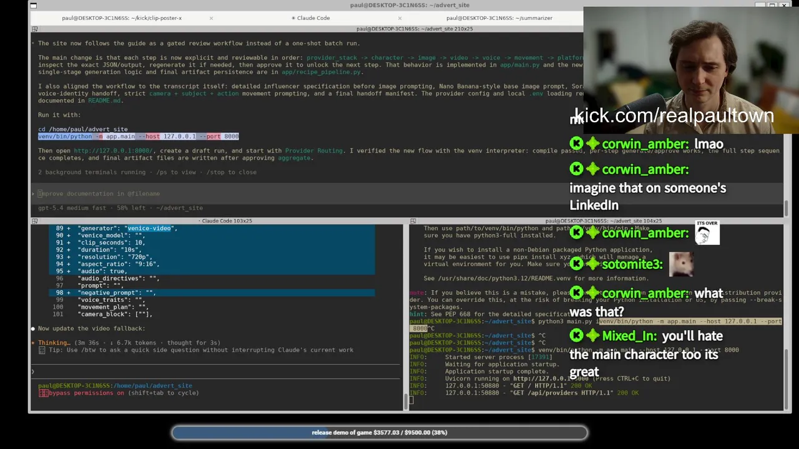This screenshot has width=799, height=449.
Task: Click the 'gpt-5.4 medium fast' status line
Action: click(120, 208)
